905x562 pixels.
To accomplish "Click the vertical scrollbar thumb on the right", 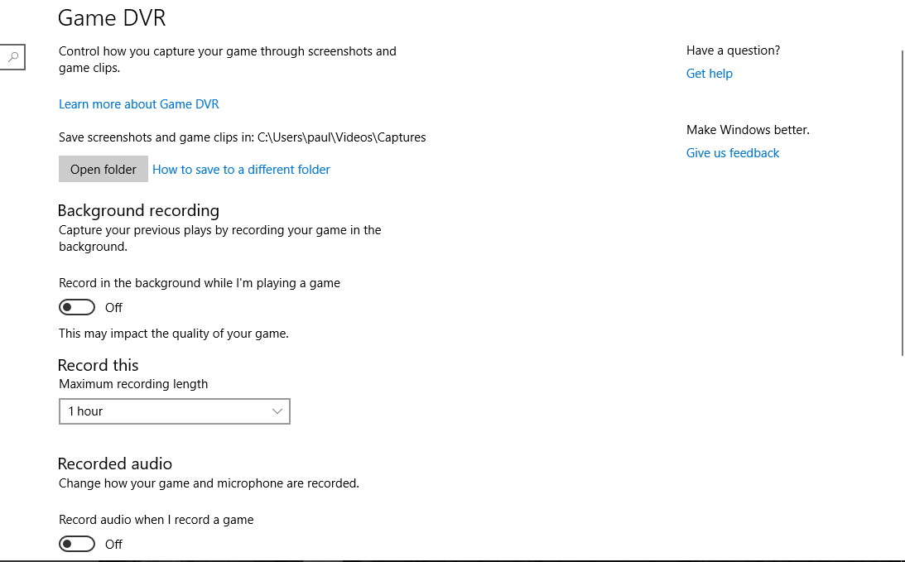I will [x=902, y=203].
